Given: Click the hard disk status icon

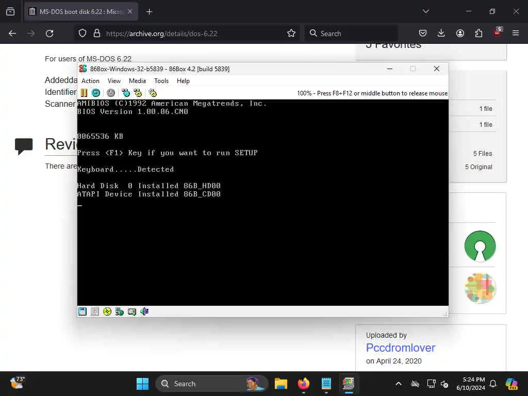Looking at the screenshot, I should click(132, 311).
